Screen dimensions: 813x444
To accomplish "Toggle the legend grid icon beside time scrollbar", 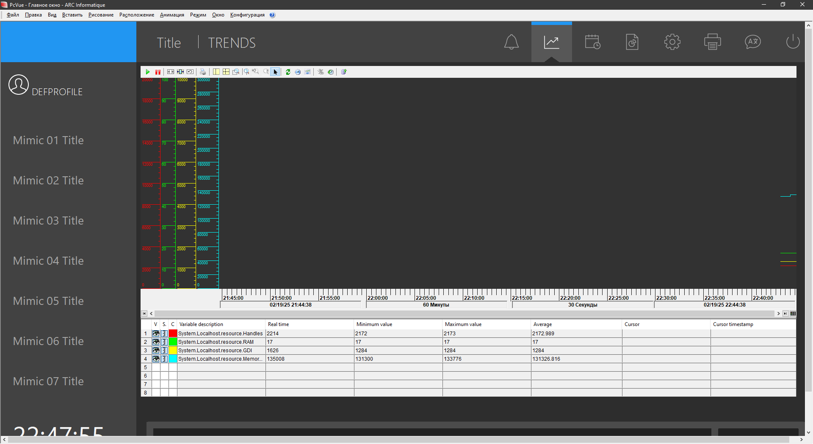I will [x=793, y=313].
